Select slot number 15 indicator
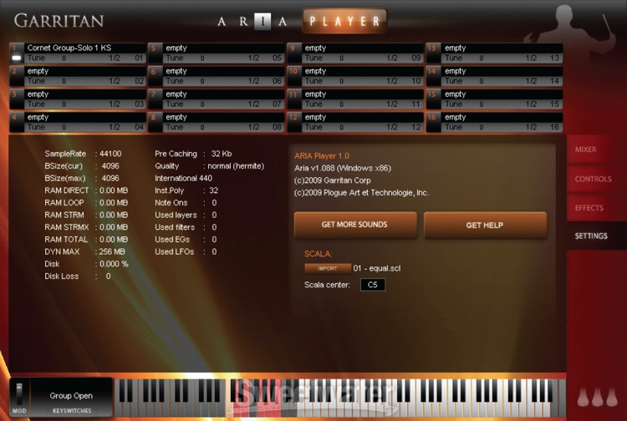Viewport: 627px width, 421px height. 433,99
